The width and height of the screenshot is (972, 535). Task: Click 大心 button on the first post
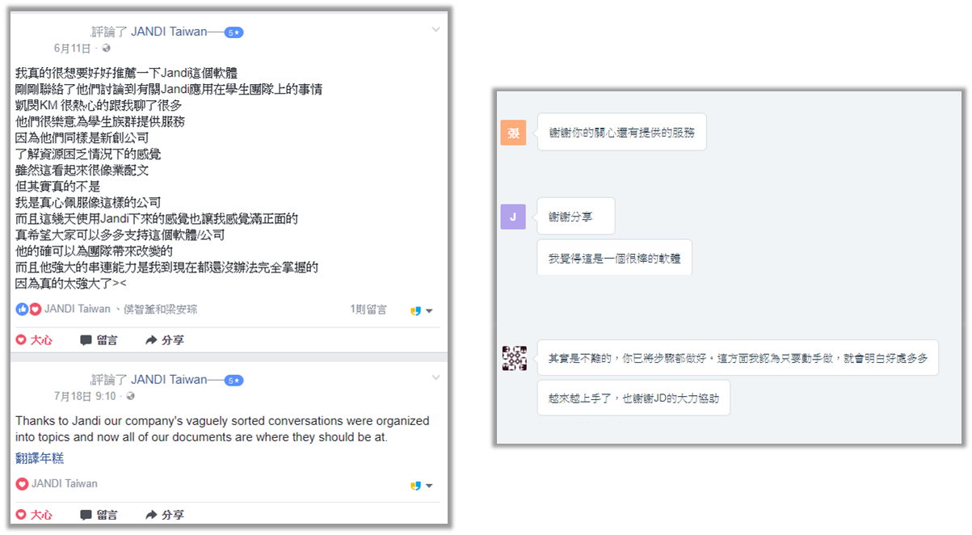point(34,340)
